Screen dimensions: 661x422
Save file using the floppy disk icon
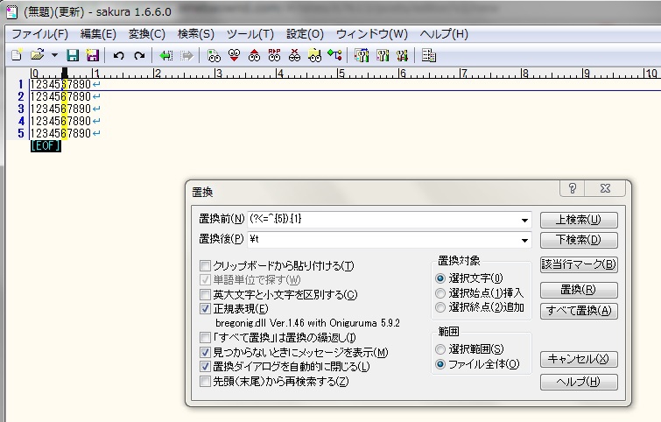(73, 55)
